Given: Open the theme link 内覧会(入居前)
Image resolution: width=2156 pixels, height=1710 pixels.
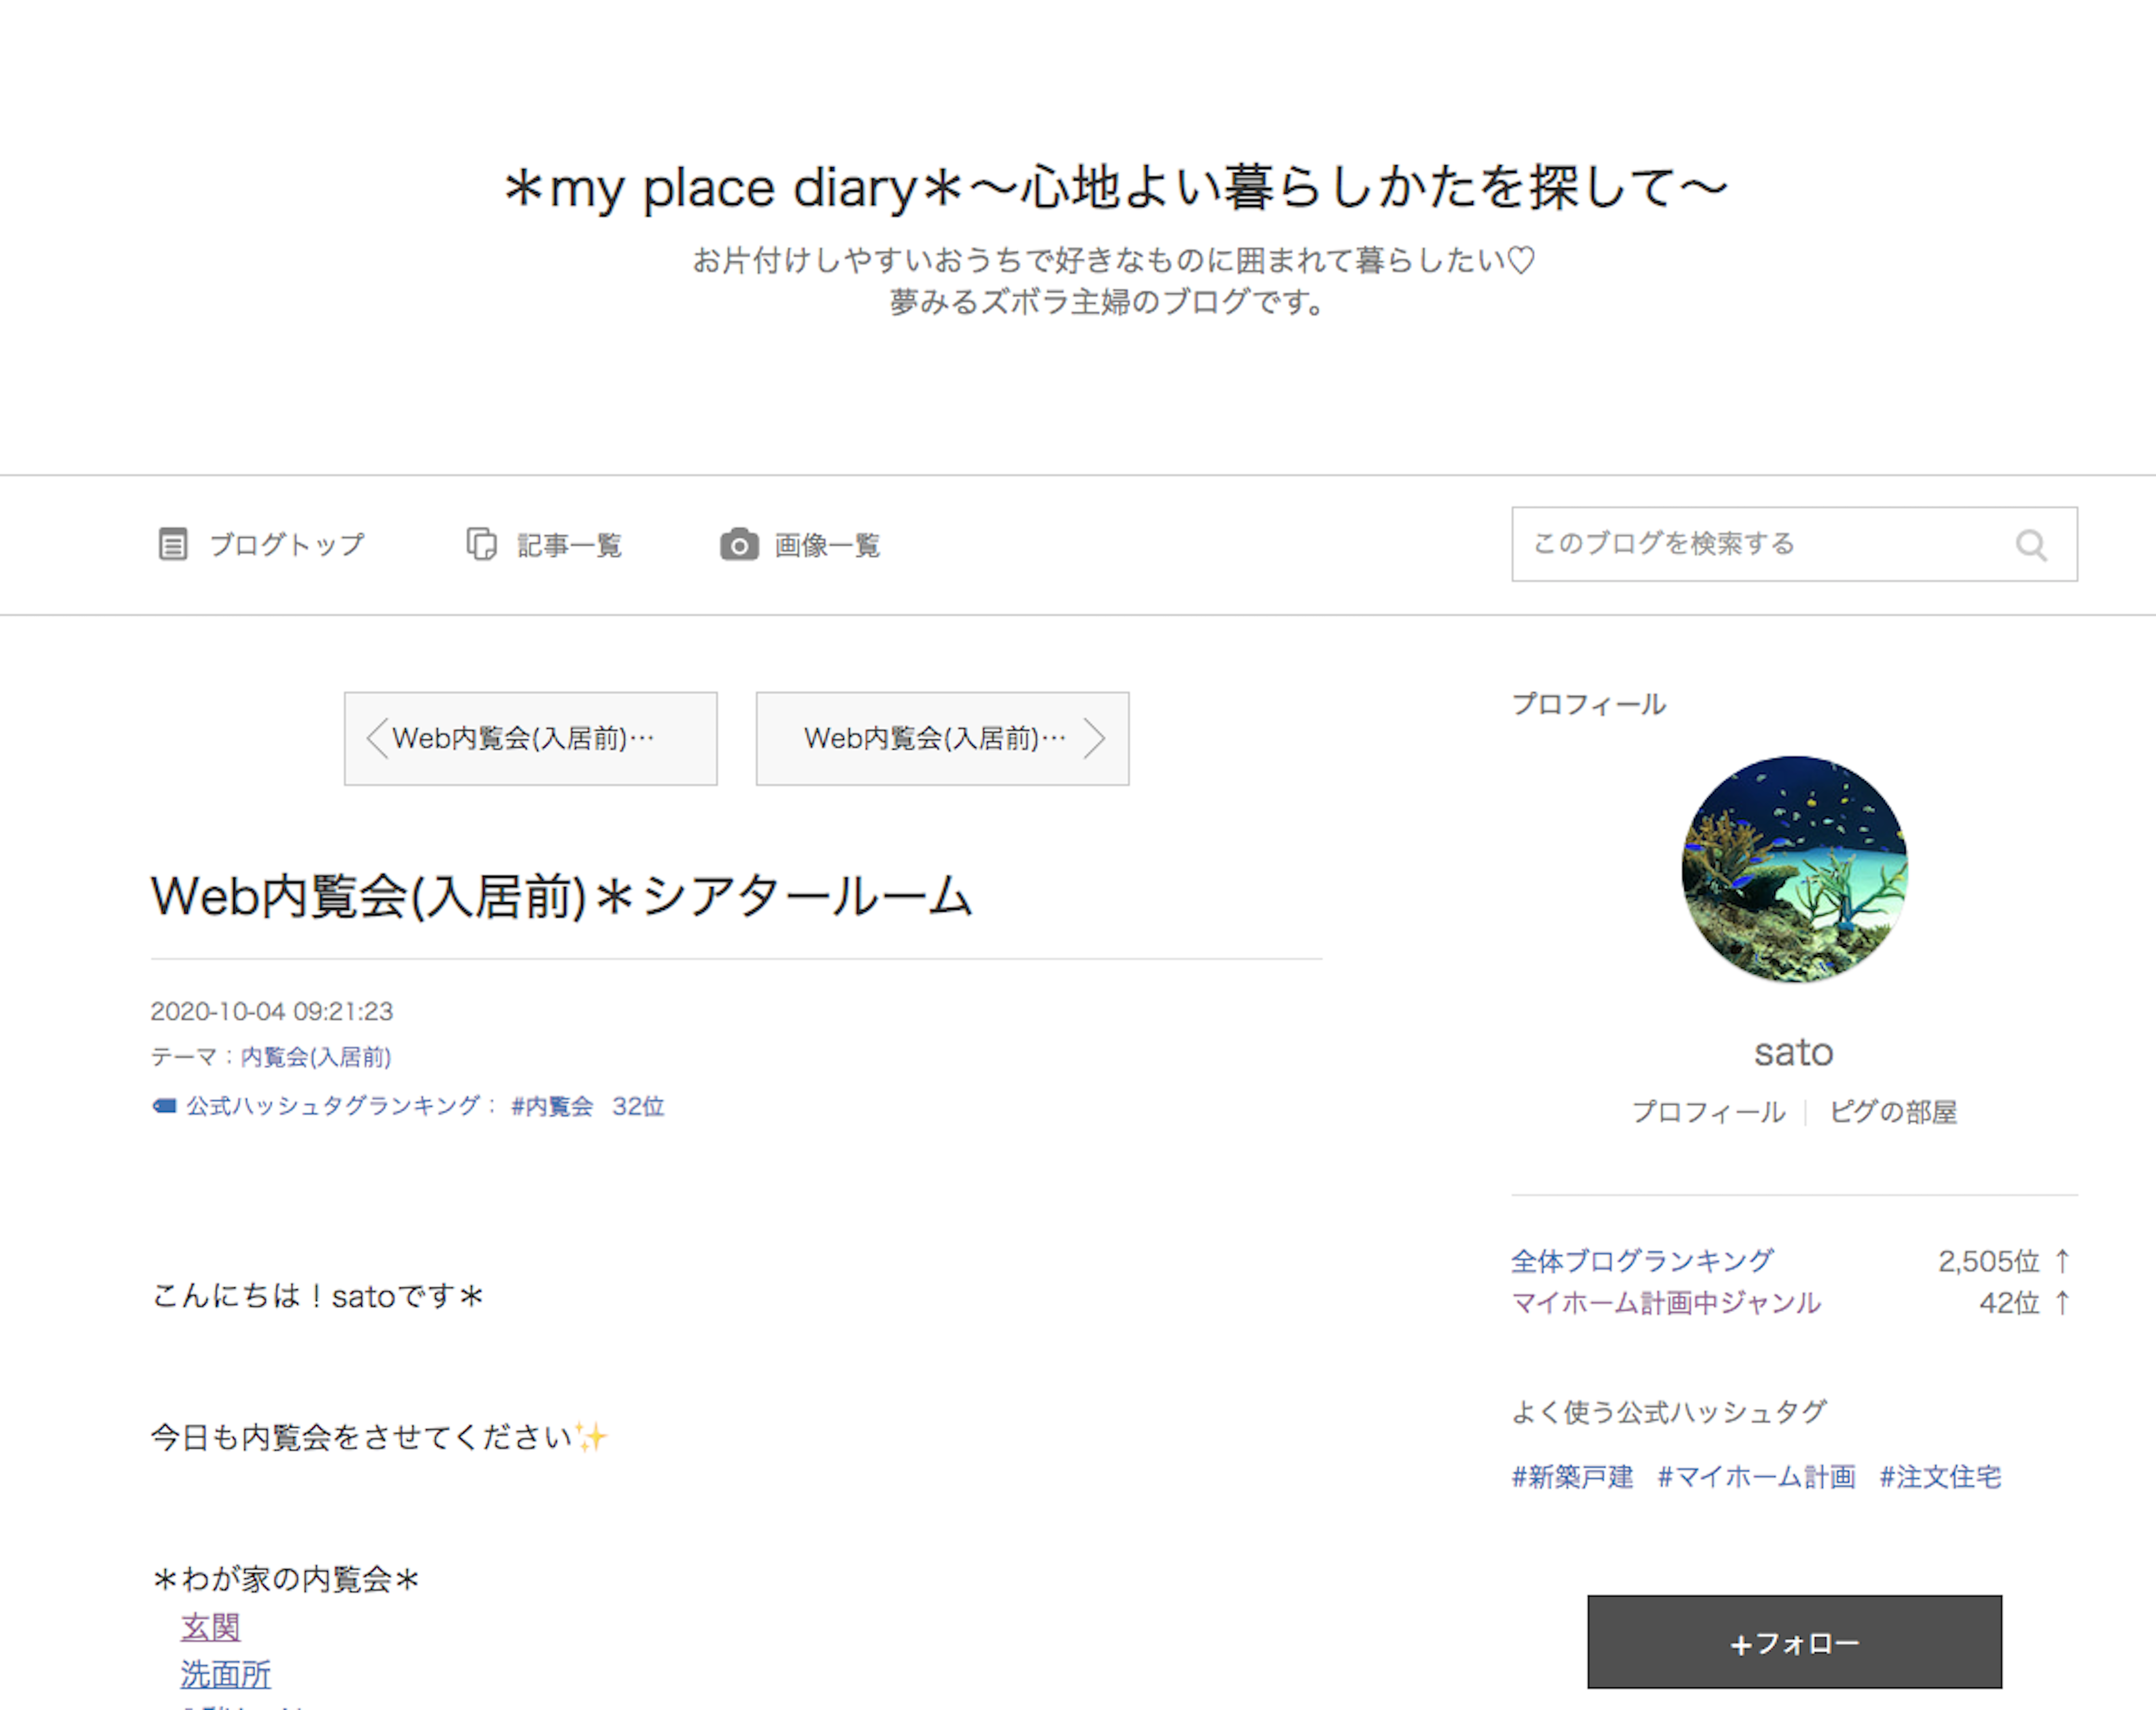Looking at the screenshot, I should pos(316,1057).
